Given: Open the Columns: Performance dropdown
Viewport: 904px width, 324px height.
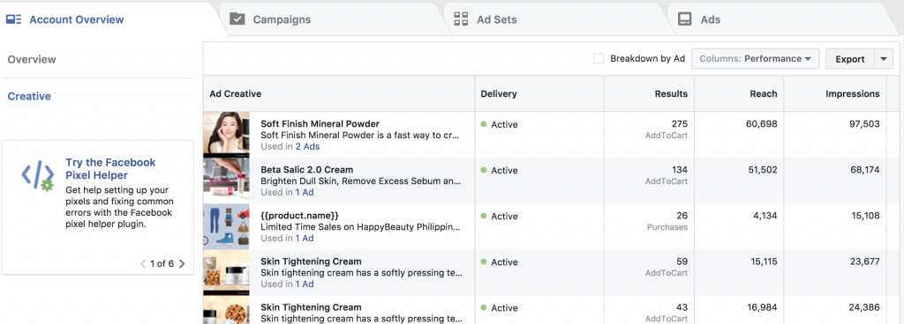Looking at the screenshot, I should coord(756,59).
